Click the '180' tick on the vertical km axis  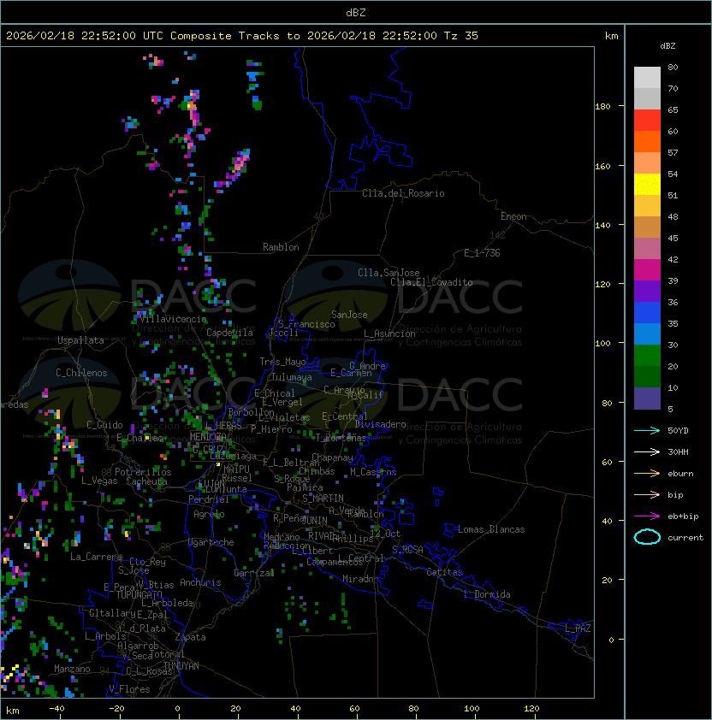pyautogui.click(x=602, y=106)
